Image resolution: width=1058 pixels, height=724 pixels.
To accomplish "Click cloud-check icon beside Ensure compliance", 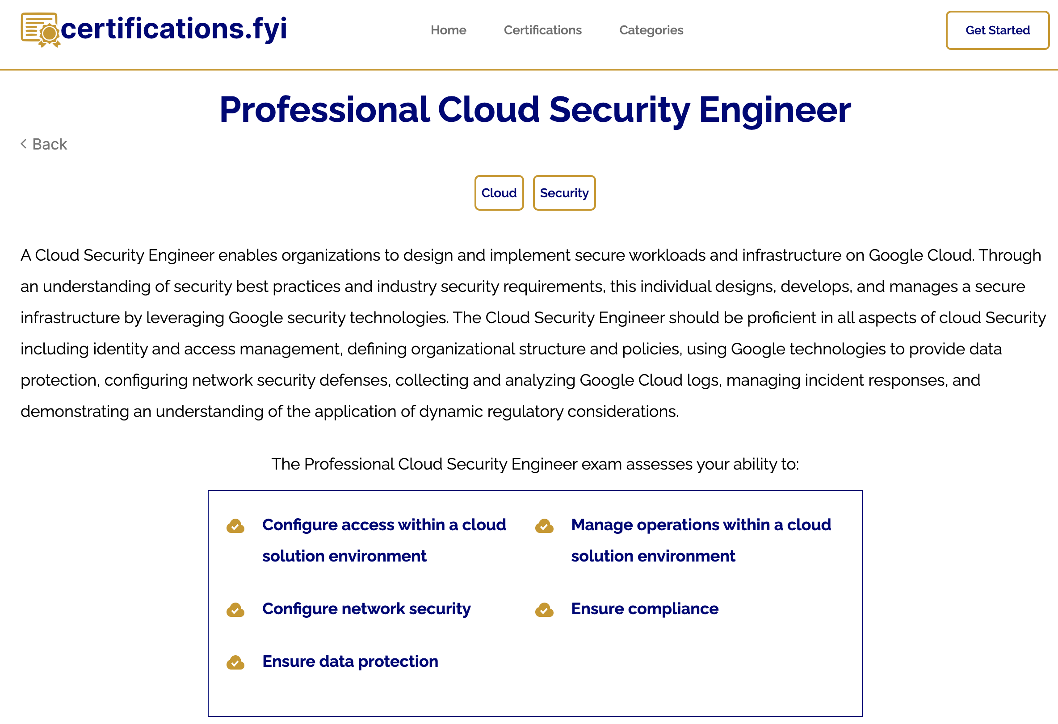I will click(x=545, y=610).
